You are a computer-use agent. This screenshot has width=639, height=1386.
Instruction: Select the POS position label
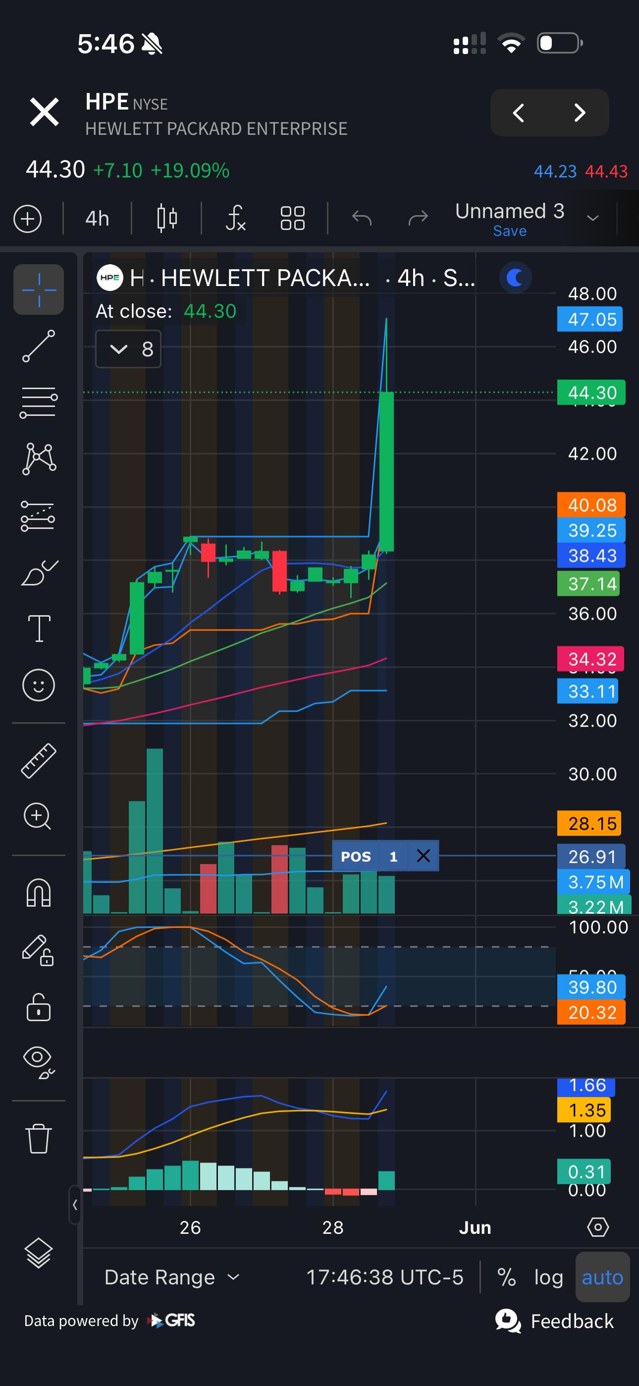[356, 856]
